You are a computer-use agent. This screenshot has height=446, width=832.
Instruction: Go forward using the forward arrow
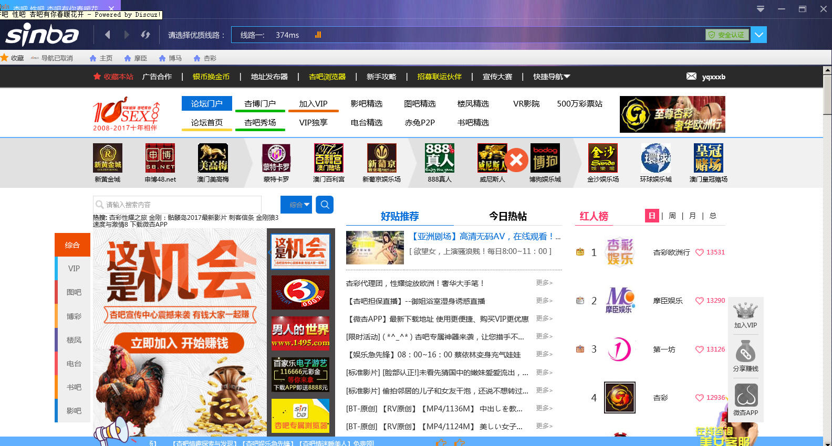[x=127, y=35]
